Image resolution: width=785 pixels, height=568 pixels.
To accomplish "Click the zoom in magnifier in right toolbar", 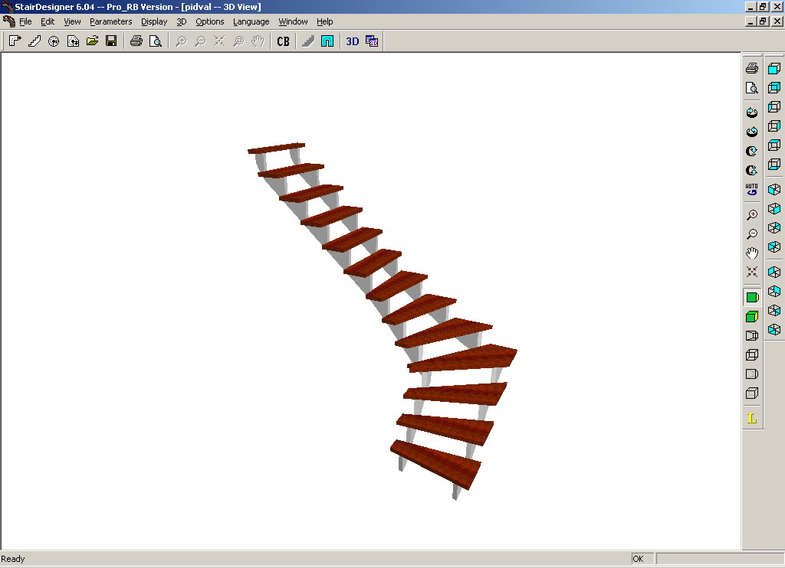I will click(751, 215).
